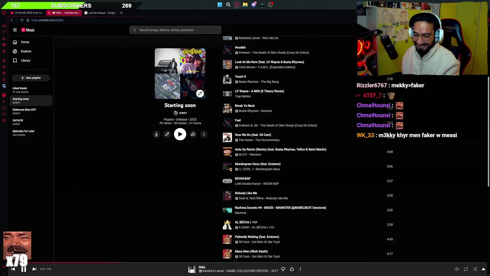
Task: Play Patiently Waiting (feat. Eminem)
Action: tap(257, 237)
